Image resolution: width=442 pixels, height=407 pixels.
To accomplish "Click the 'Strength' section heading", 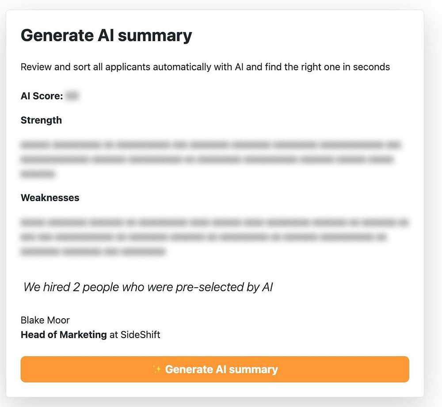I will pyautogui.click(x=41, y=120).
